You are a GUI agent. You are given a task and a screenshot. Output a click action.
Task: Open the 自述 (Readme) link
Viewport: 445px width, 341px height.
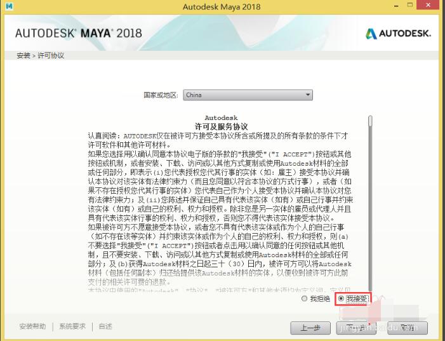point(105,326)
